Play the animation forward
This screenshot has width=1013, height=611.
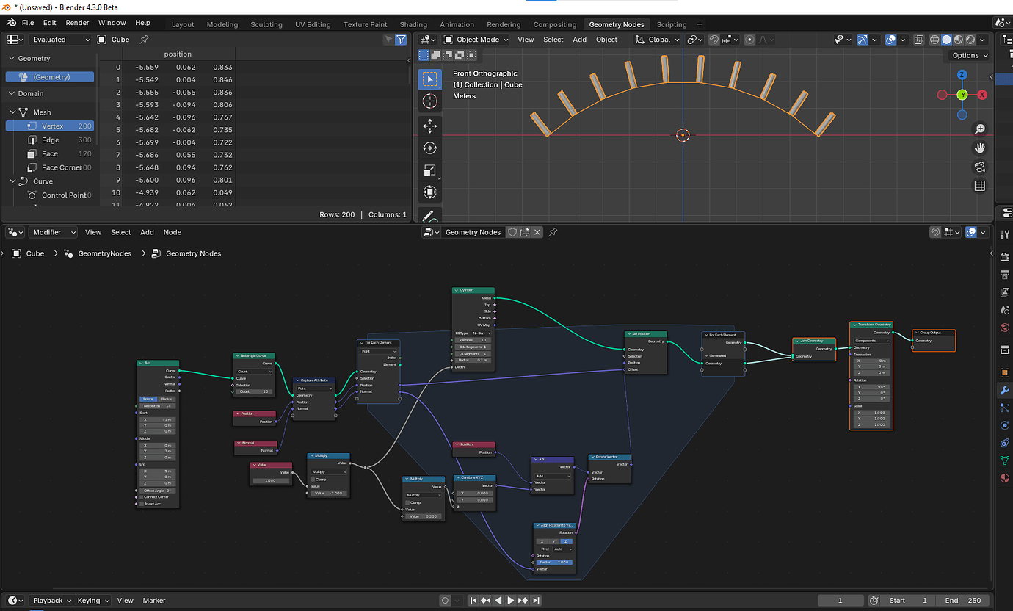point(511,601)
